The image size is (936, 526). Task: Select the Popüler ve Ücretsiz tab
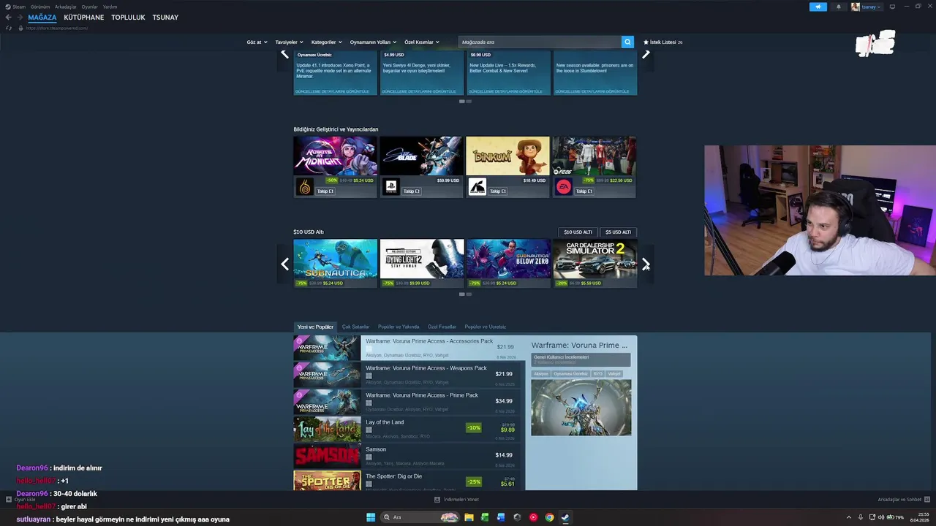tap(486, 327)
